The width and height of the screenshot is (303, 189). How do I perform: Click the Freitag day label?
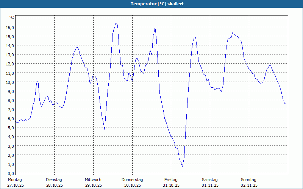tap(171, 180)
